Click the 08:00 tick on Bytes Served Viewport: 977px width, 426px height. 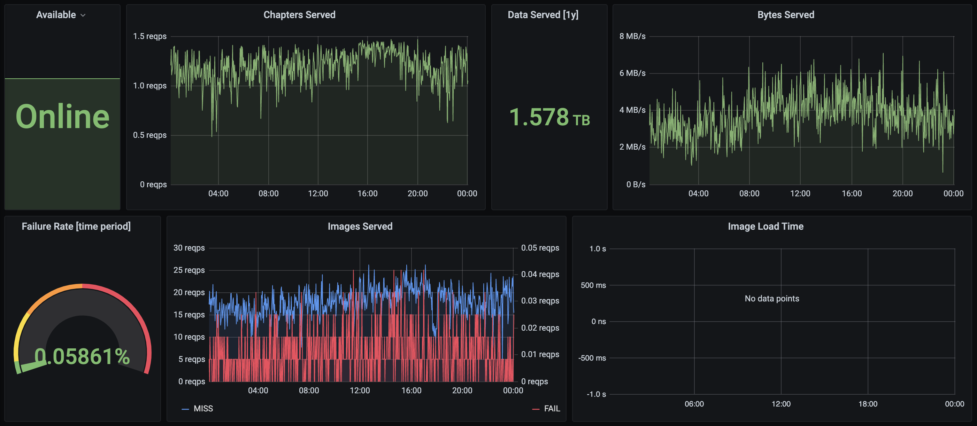coord(749,194)
